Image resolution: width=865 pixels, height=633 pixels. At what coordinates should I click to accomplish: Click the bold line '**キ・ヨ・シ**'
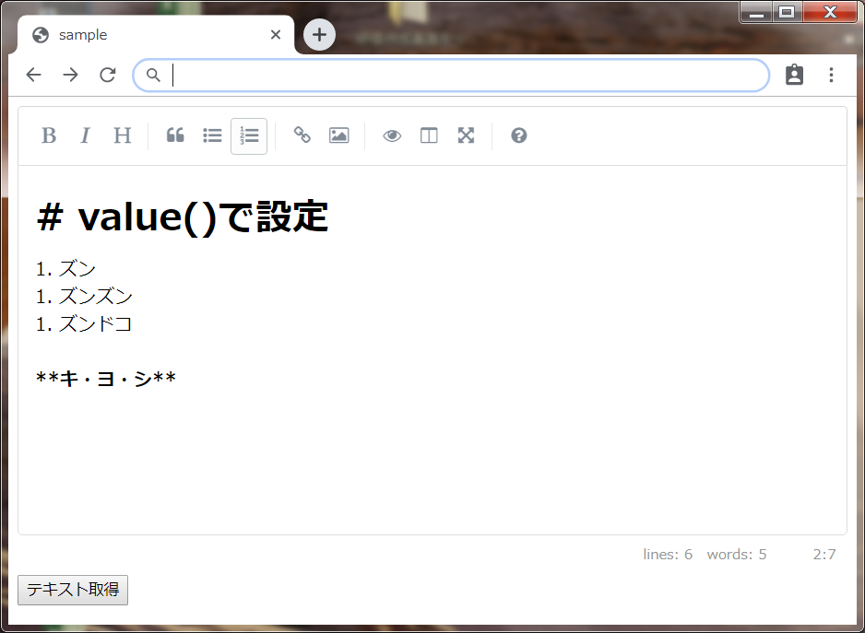(106, 380)
